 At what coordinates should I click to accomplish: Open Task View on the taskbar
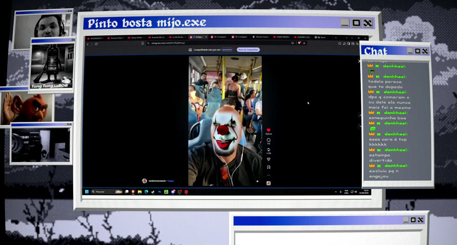[127, 192]
